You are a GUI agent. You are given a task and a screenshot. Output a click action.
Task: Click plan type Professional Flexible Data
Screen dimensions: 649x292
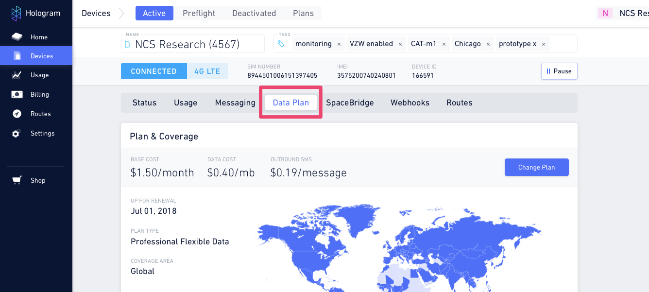click(x=180, y=241)
